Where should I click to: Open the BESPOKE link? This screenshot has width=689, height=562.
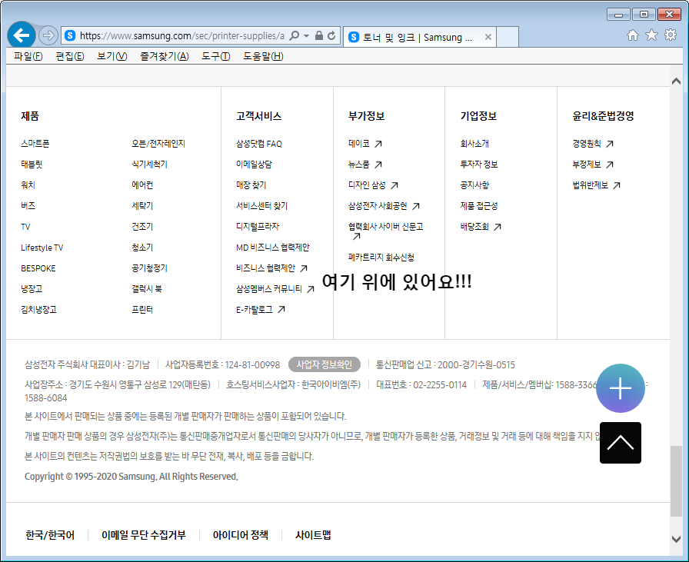[38, 268]
